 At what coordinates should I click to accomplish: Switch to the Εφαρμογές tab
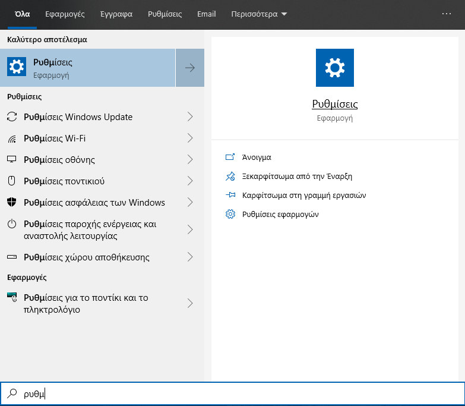pyautogui.click(x=65, y=14)
